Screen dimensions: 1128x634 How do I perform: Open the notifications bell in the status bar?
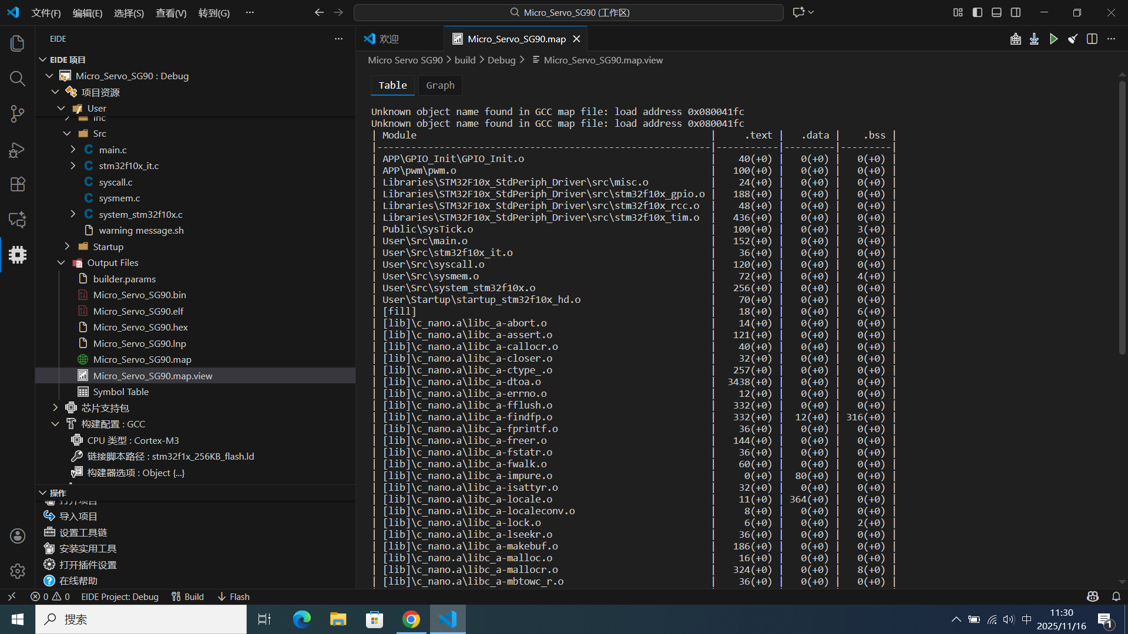1116,596
